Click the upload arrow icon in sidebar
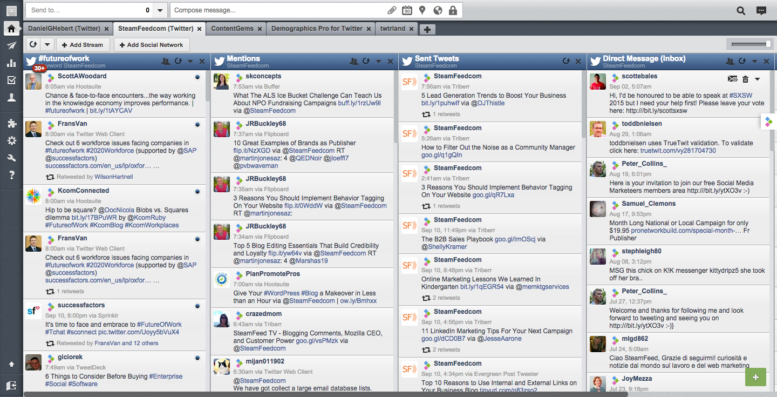The width and height of the screenshot is (777, 397). [11, 365]
